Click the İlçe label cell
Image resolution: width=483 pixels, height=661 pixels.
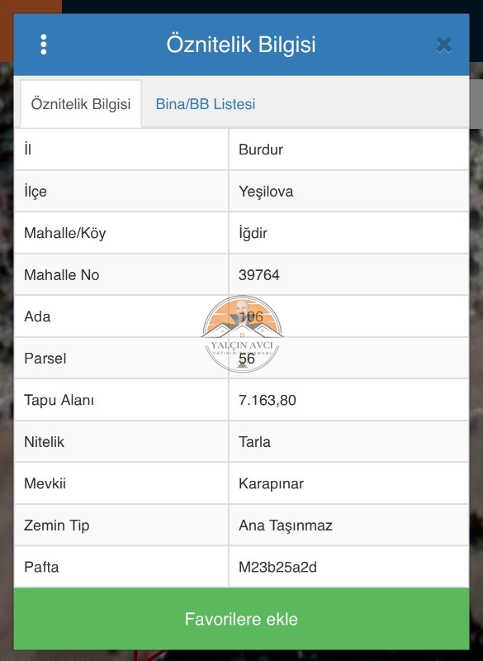point(121,192)
